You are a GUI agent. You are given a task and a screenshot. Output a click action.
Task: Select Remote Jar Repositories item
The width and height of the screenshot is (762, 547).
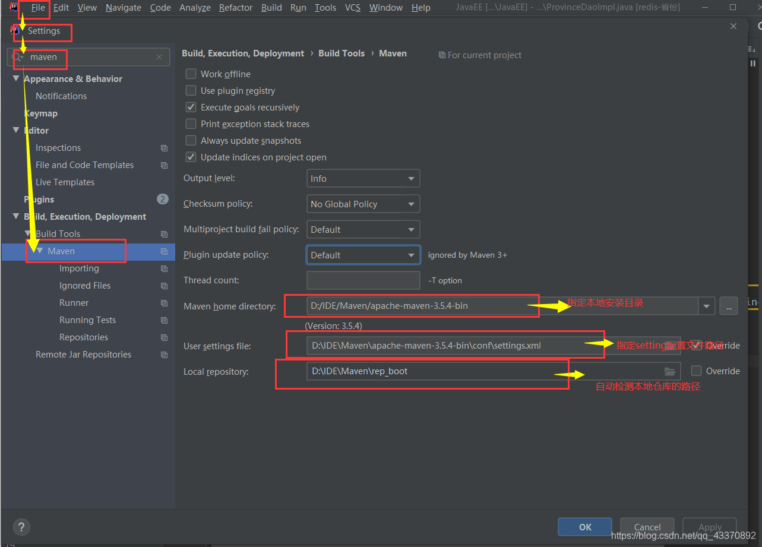[x=83, y=355]
